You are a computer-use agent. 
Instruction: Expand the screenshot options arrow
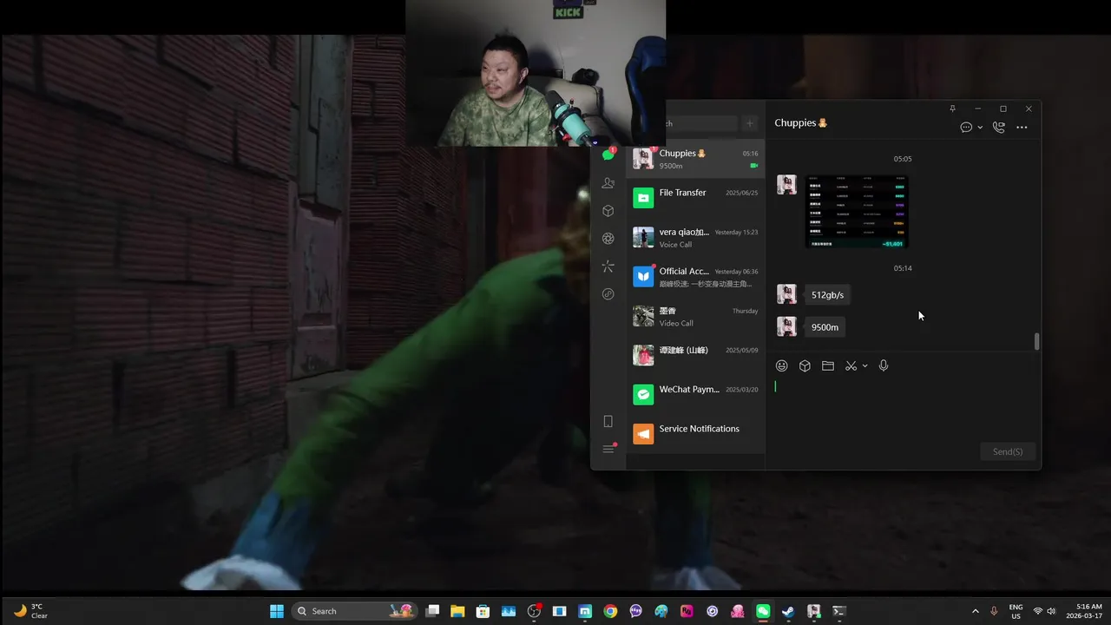coord(864,366)
